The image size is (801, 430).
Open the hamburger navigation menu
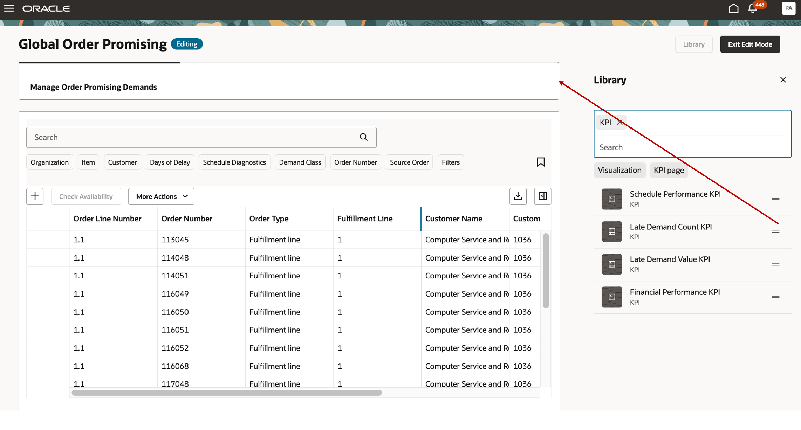pos(9,8)
